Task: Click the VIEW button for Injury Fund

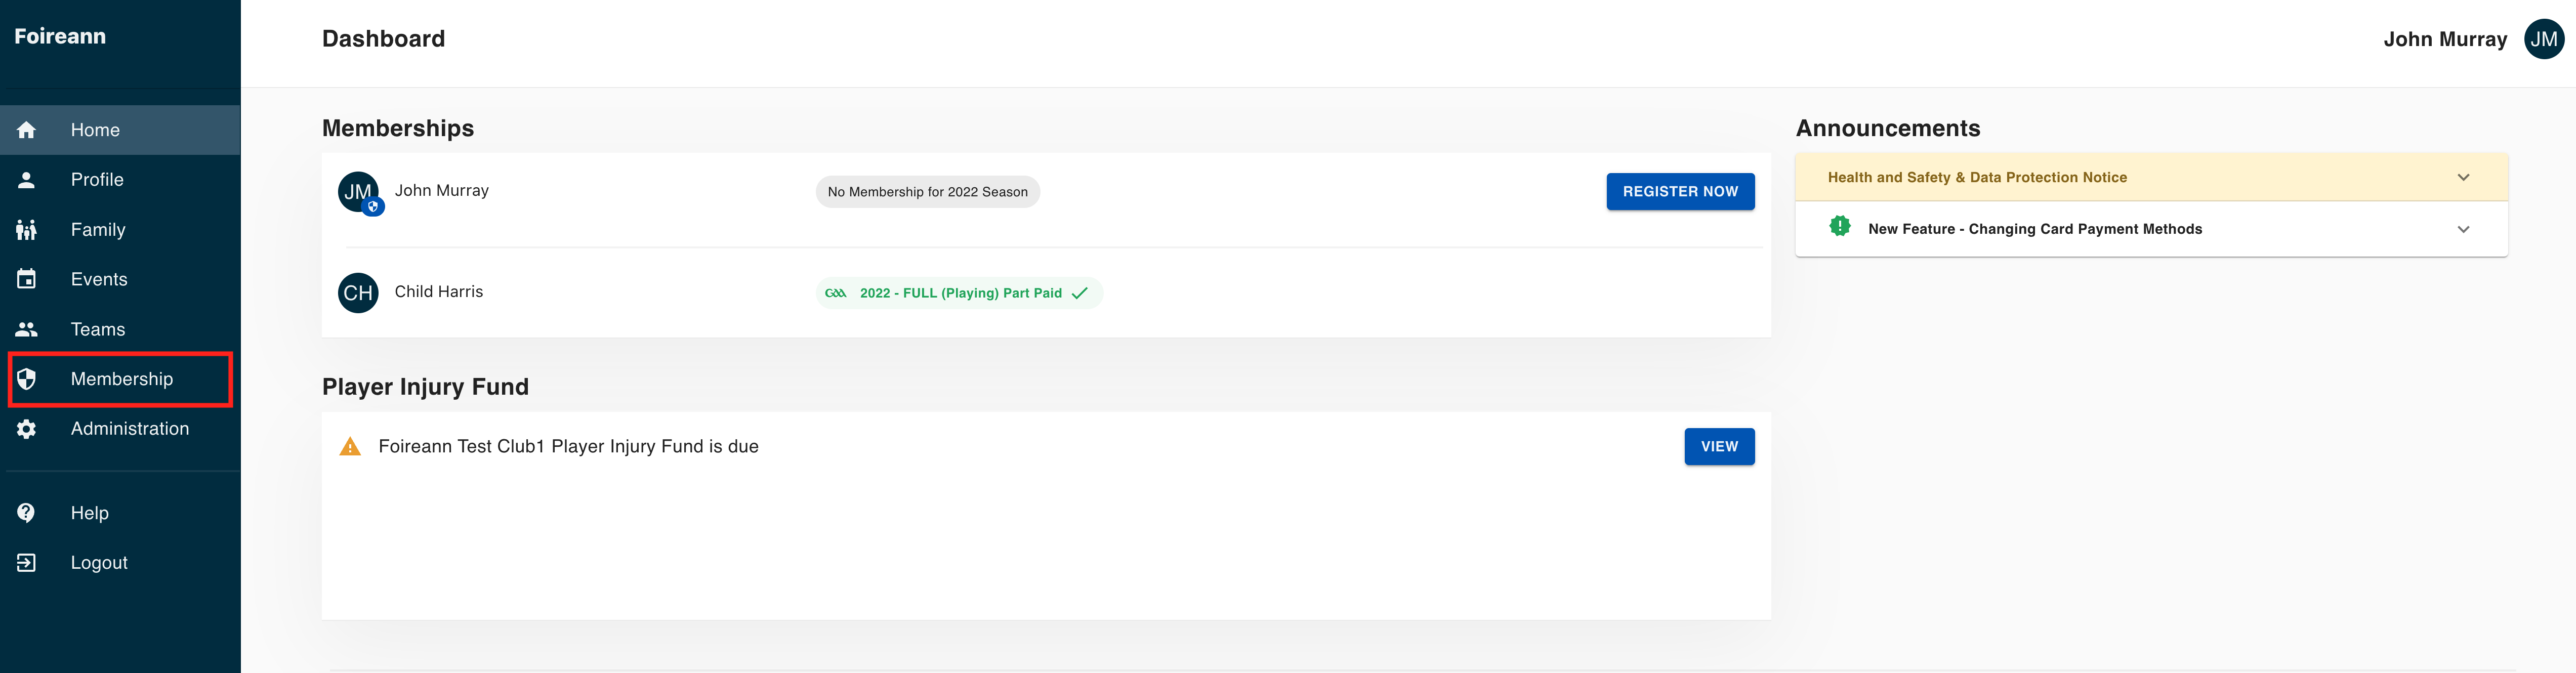Action: point(1719,447)
